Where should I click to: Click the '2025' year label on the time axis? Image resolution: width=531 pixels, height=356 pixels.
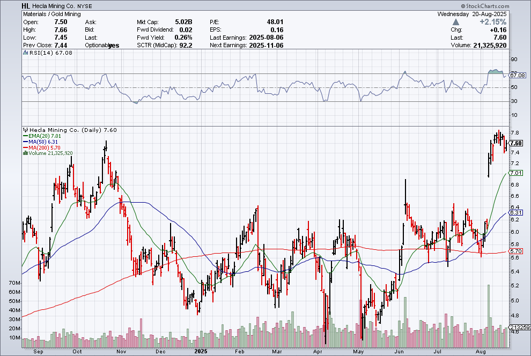coord(201,352)
